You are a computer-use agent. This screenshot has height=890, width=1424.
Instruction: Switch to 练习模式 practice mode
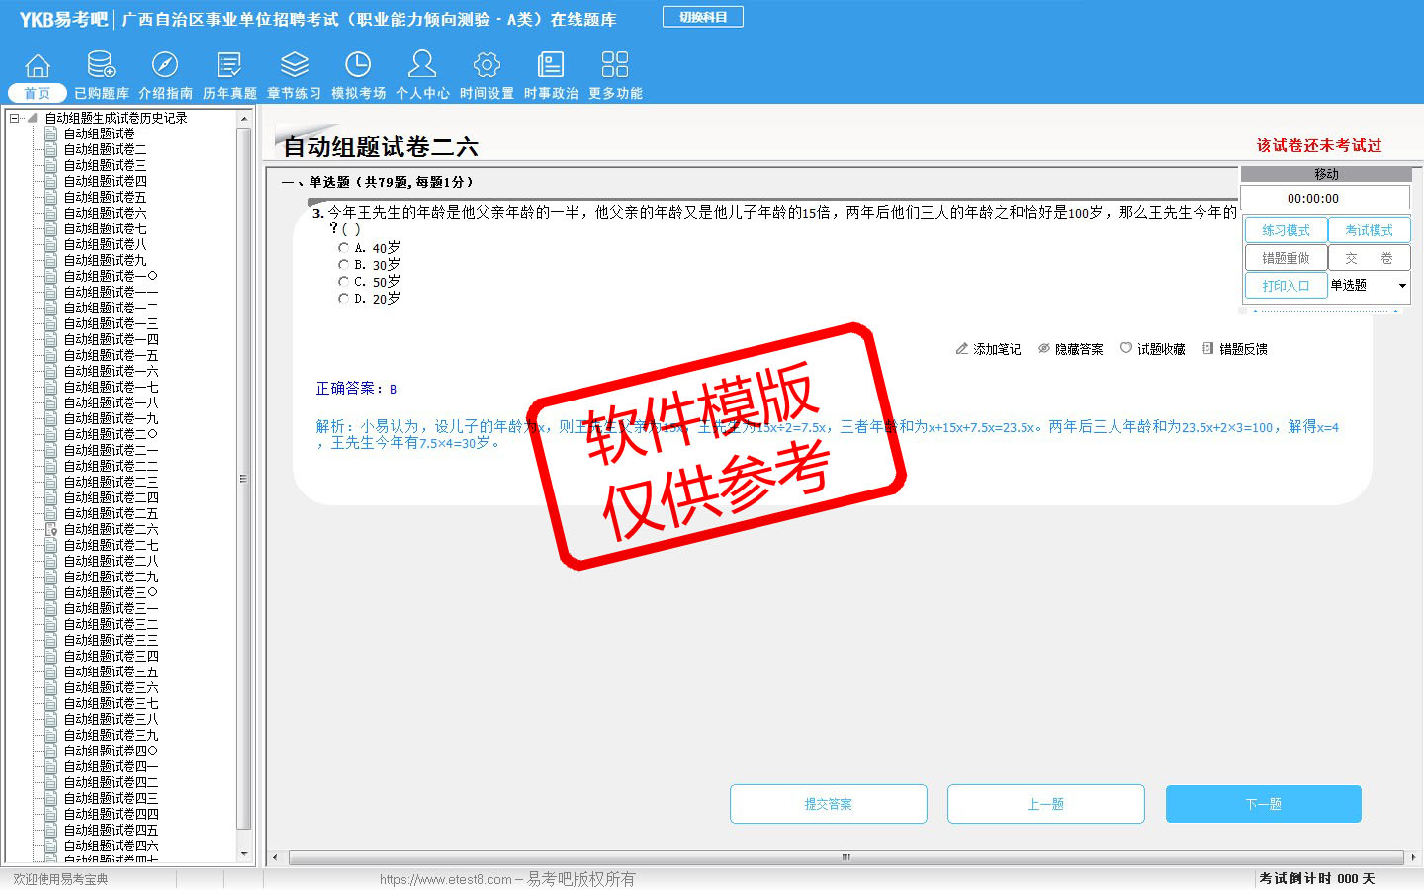click(x=1286, y=230)
